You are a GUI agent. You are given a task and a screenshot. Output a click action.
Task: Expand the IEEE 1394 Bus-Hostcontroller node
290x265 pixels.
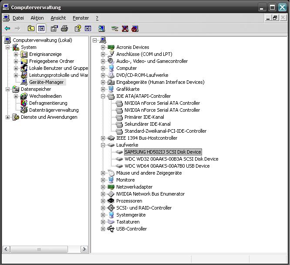103,138
